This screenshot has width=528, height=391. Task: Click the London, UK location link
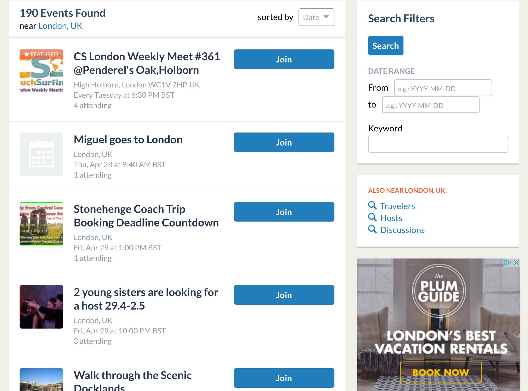click(60, 26)
